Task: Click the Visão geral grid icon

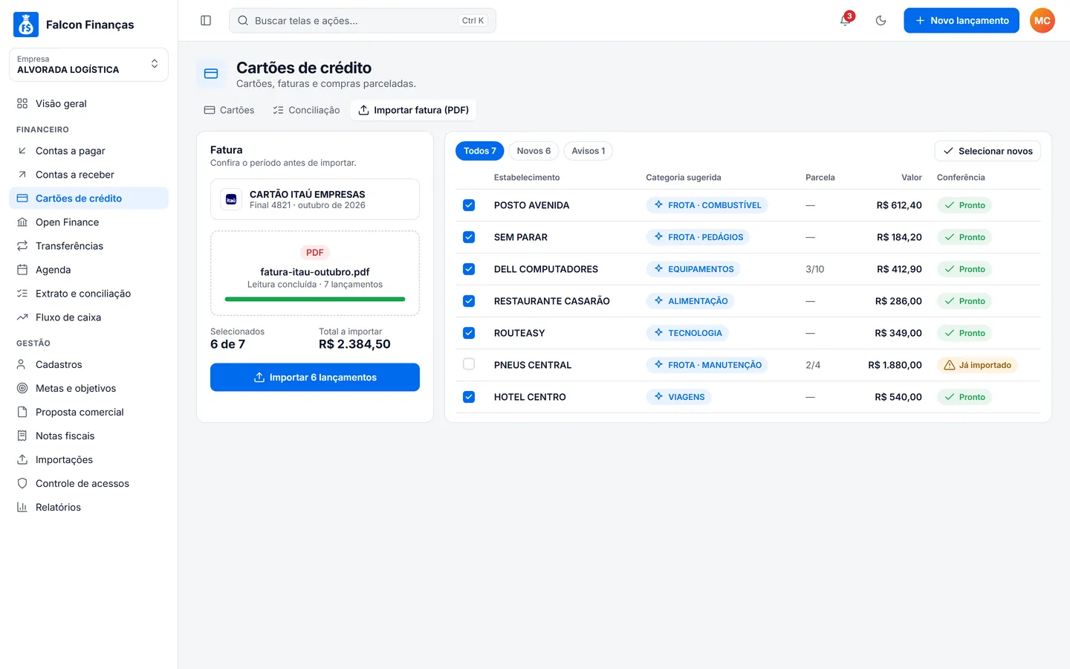Action: click(22, 103)
